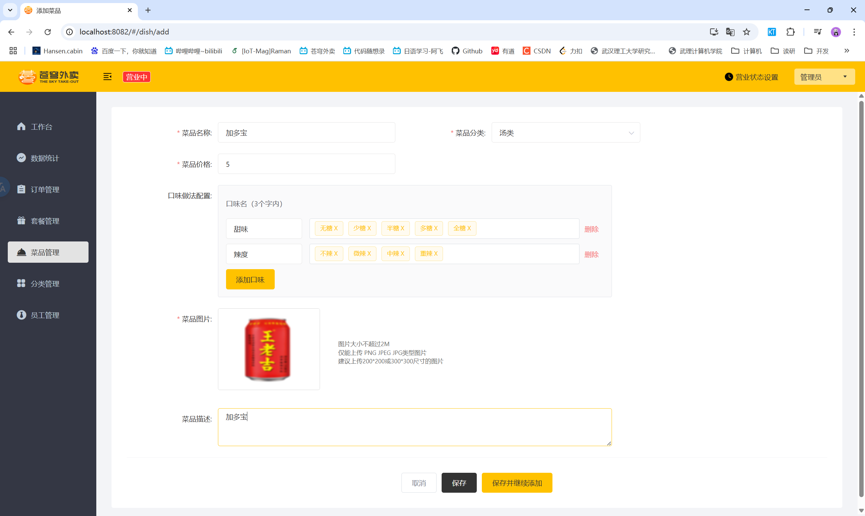Expand the bookmarks overflow chevron
The width and height of the screenshot is (865, 516).
(x=846, y=51)
